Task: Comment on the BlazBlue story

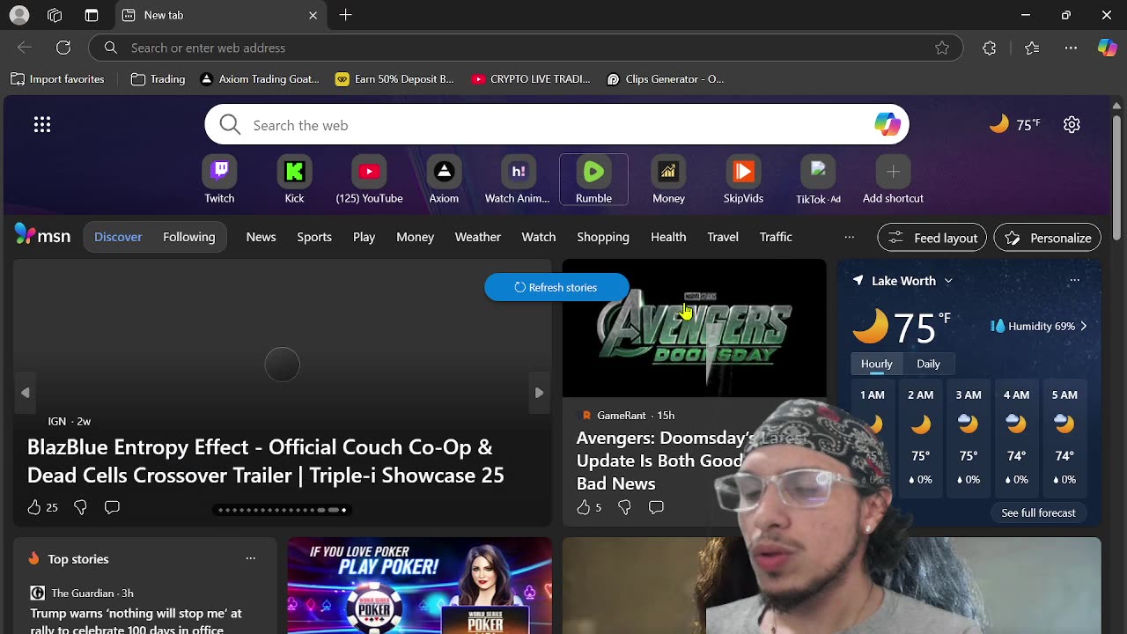Action: tap(112, 507)
